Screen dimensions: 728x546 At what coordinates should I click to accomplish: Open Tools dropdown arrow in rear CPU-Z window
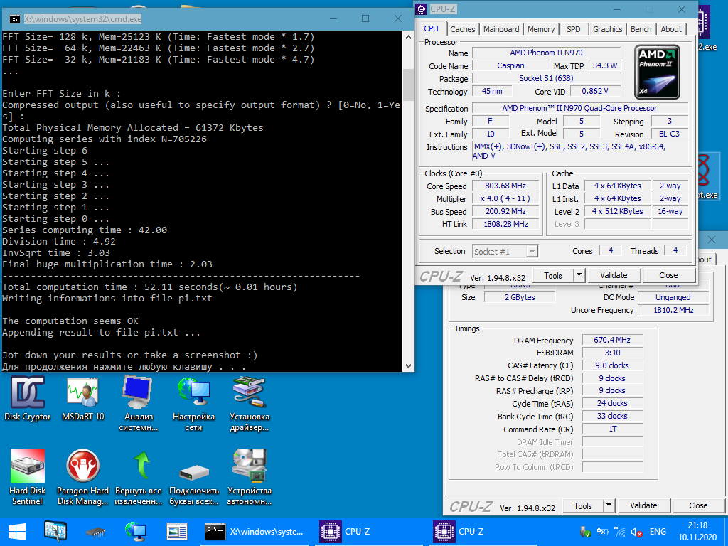[609, 505]
